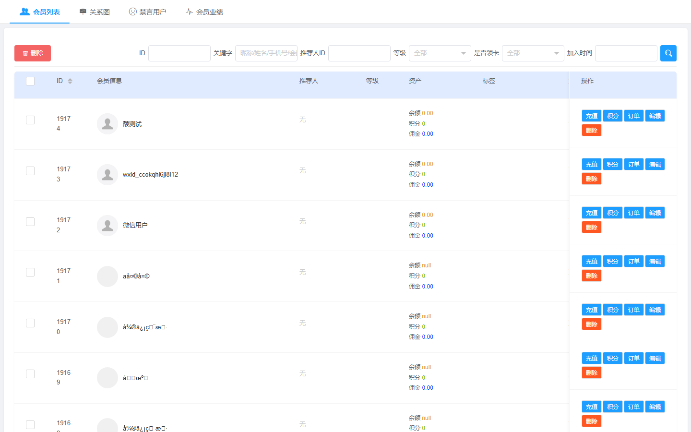Click 充值 for wxid_ccokqhi6ji8i12
The image size is (691, 432).
pyautogui.click(x=592, y=165)
